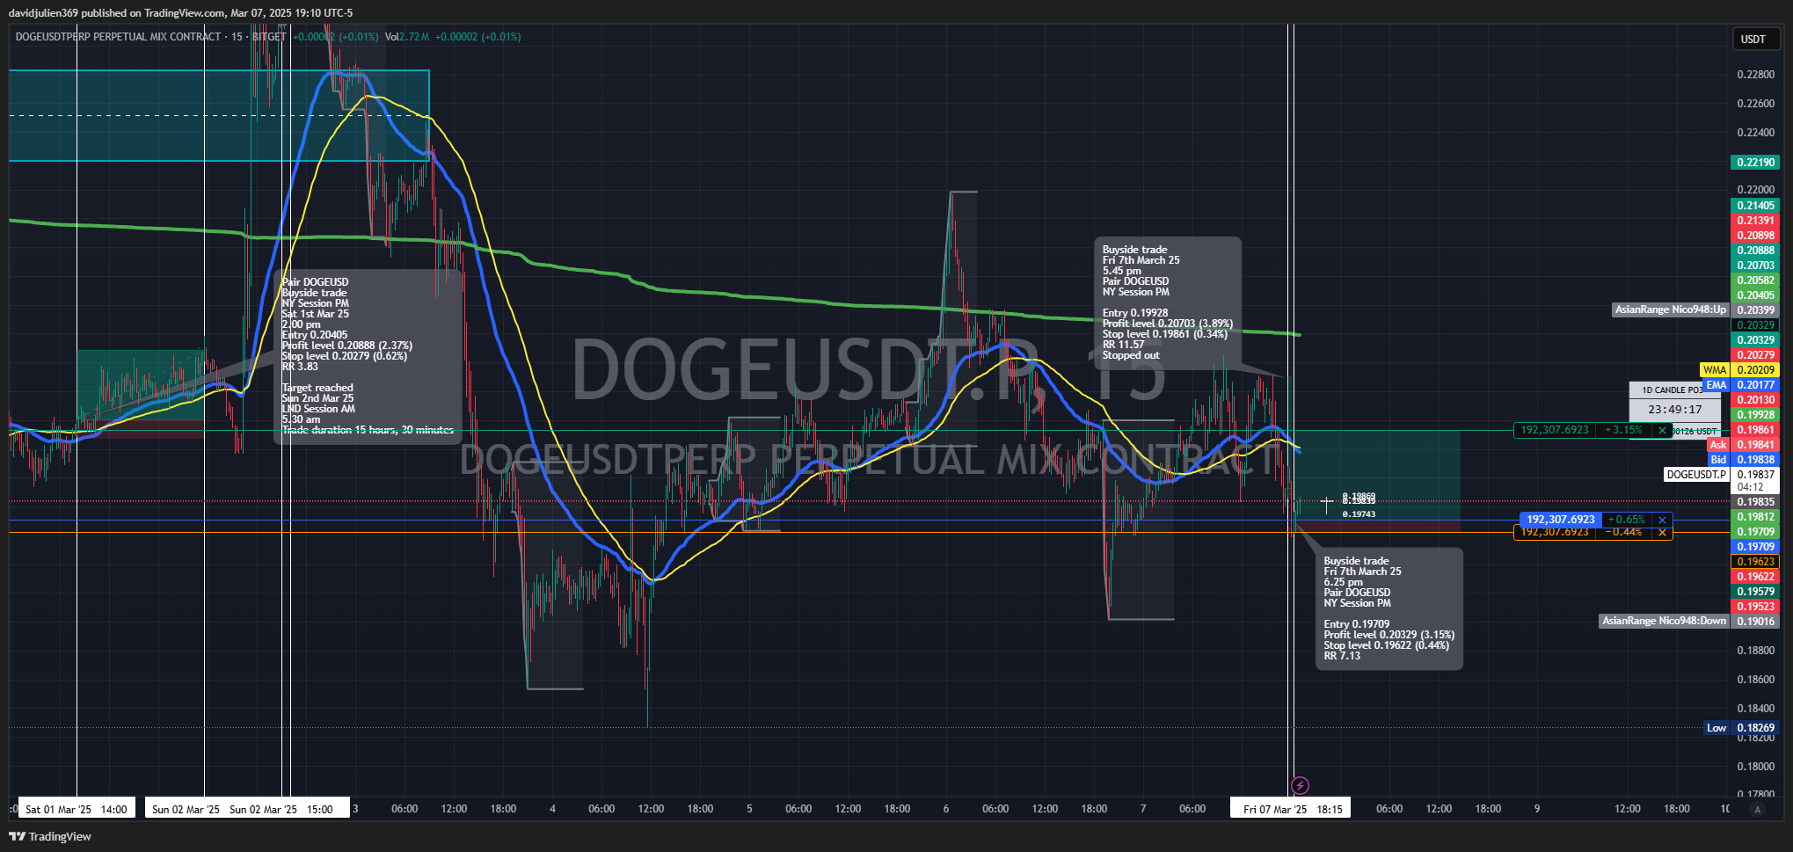
Task: Click the DOGEUSDTPERP PERPETUAL MIX CONTRACT title
Action: pos(119,37)
